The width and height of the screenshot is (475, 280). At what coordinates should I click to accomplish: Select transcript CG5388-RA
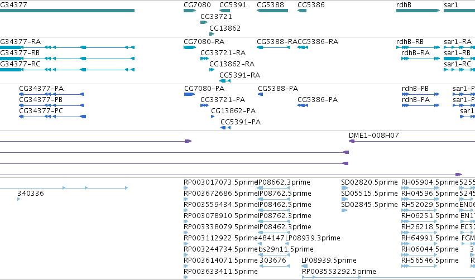(x=273, y=47)
